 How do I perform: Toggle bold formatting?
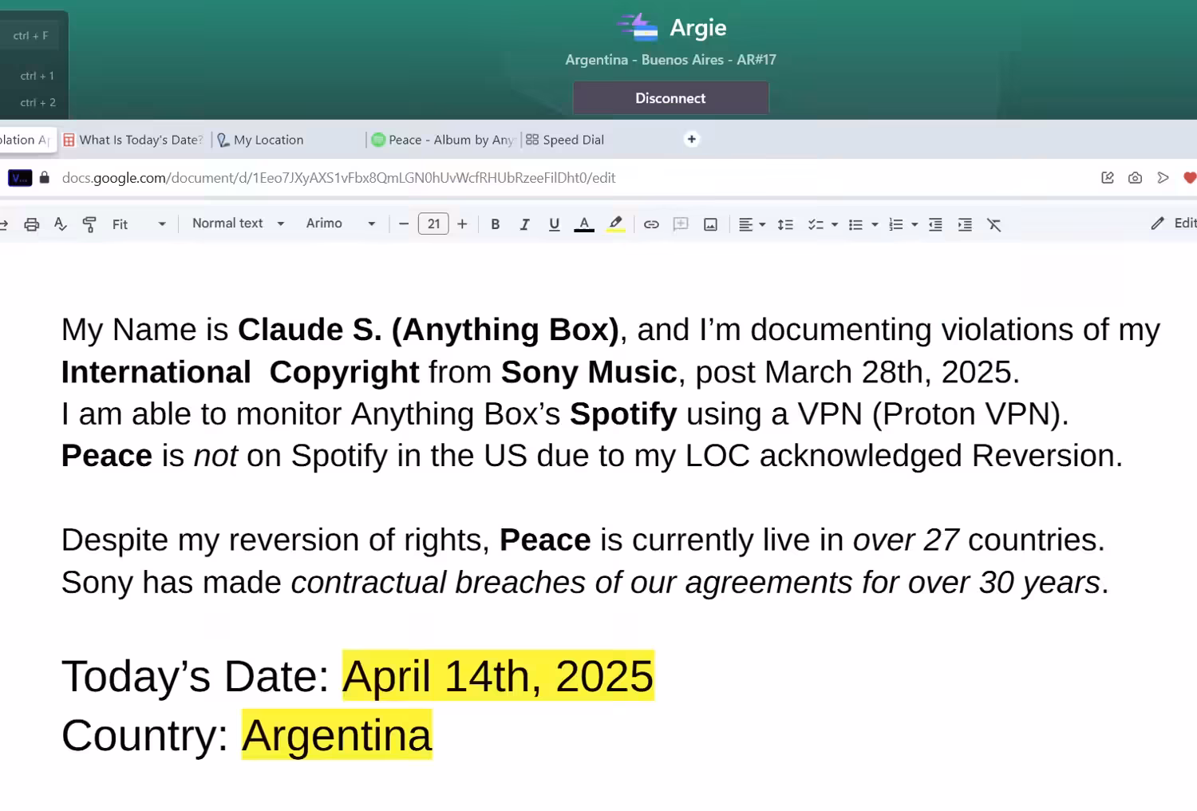click(x=496, y=224)
